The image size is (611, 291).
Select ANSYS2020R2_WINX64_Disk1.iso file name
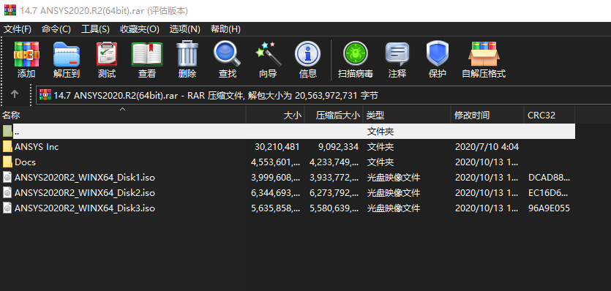pyautogui.click(x=85, y=178)
